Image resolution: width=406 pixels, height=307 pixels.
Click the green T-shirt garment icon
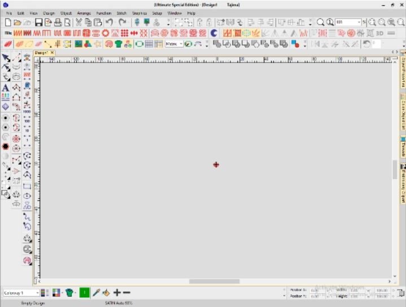tap(119, 44)
